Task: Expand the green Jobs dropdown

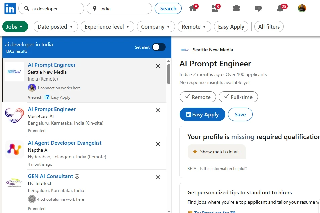Action: tap(15, 26)
